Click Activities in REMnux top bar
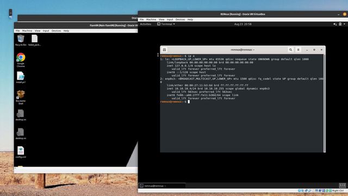The height and width of the screenshot is (196, 348). 146,24
